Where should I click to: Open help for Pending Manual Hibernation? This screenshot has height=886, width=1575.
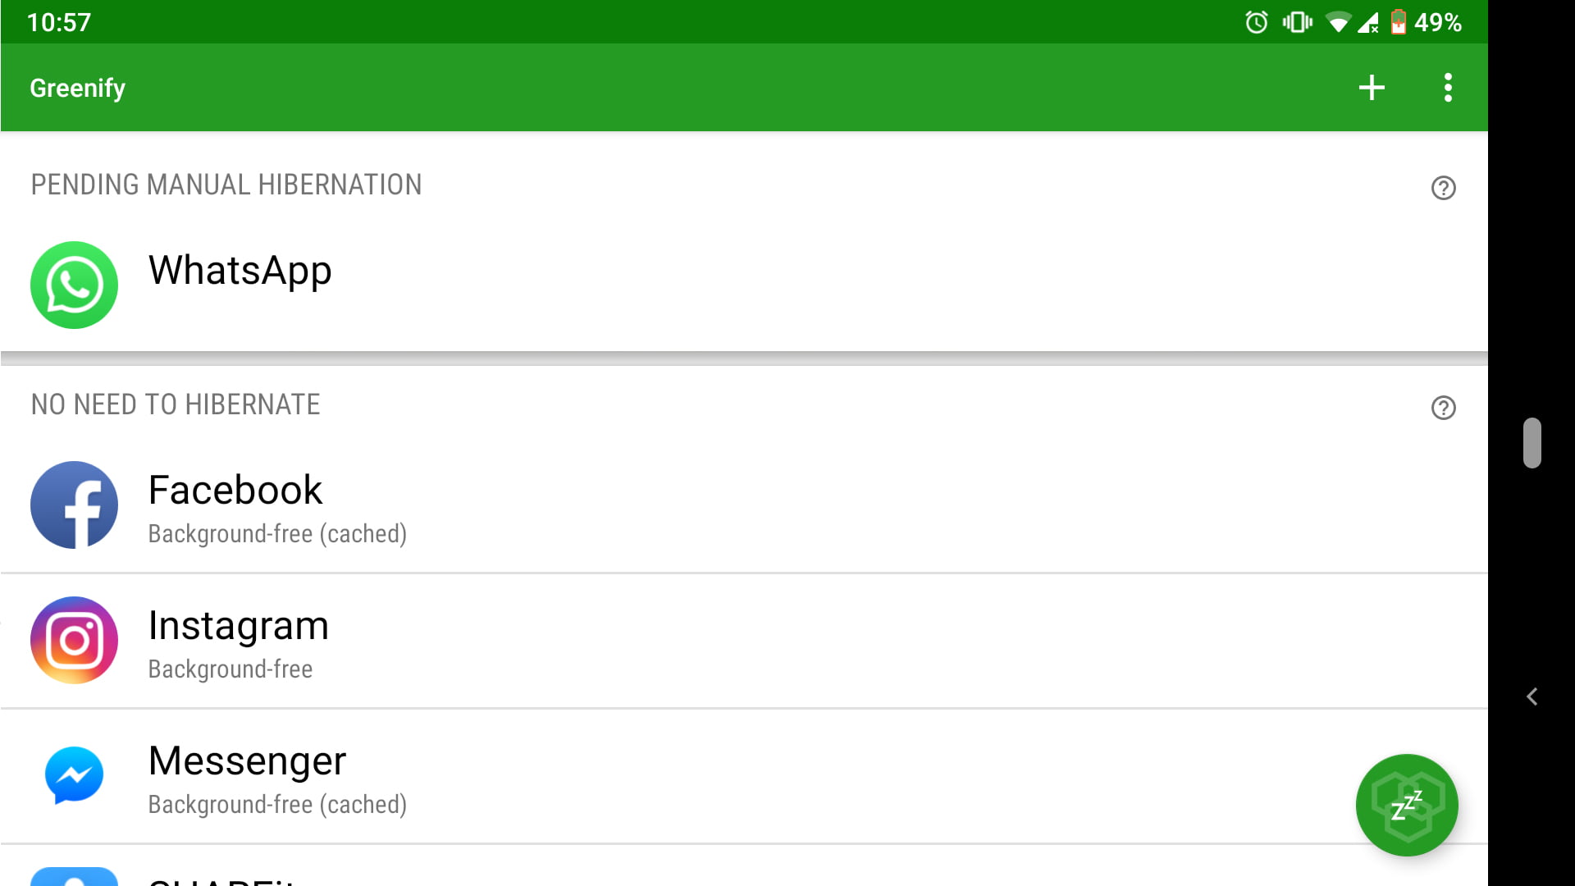1443,188
